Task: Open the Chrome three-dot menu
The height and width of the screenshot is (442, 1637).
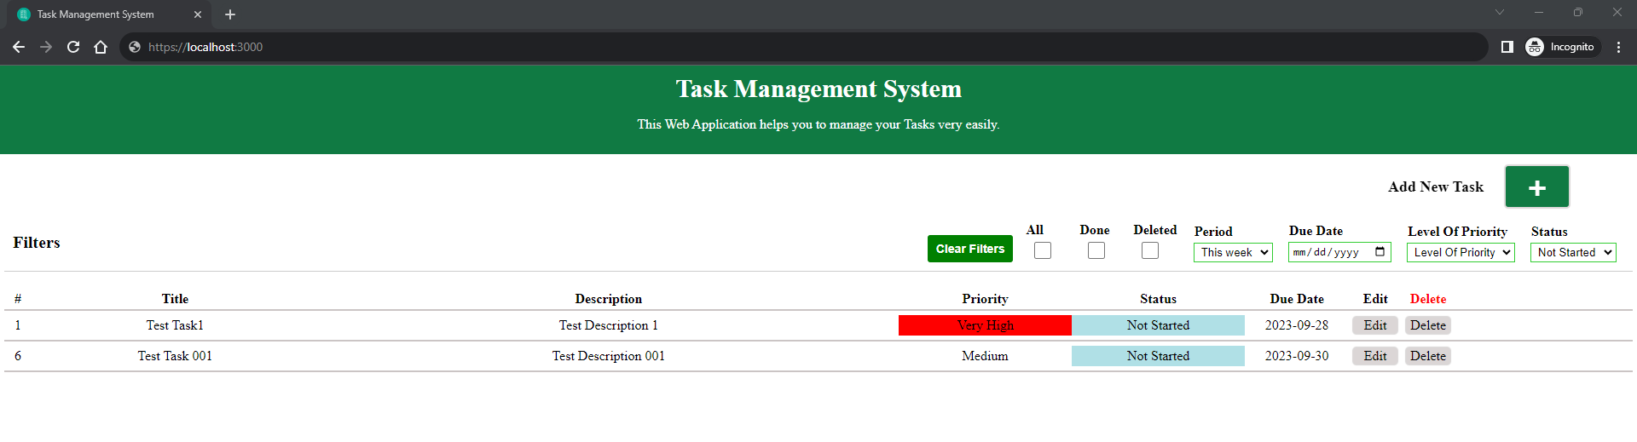Action: (1618, 47)
